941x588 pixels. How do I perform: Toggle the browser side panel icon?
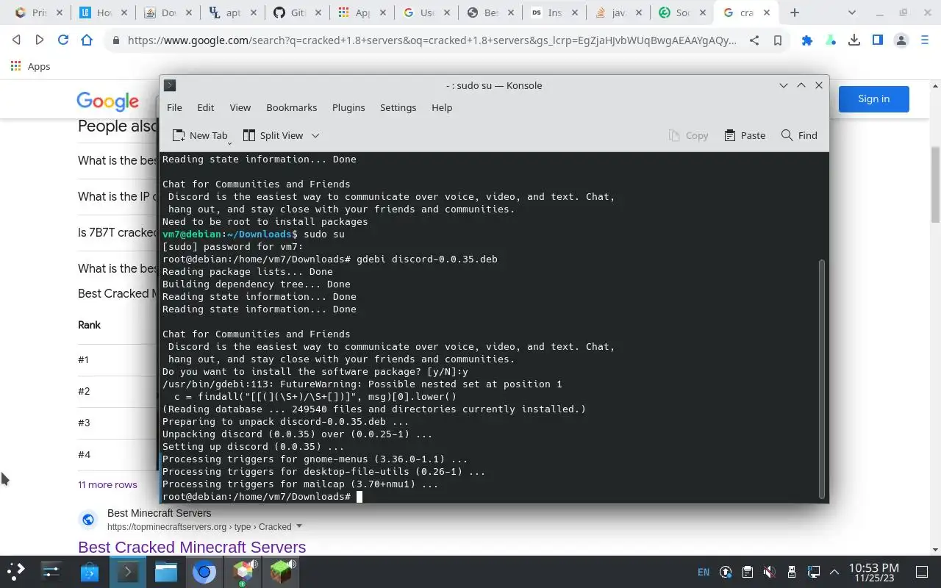point(877,40)
